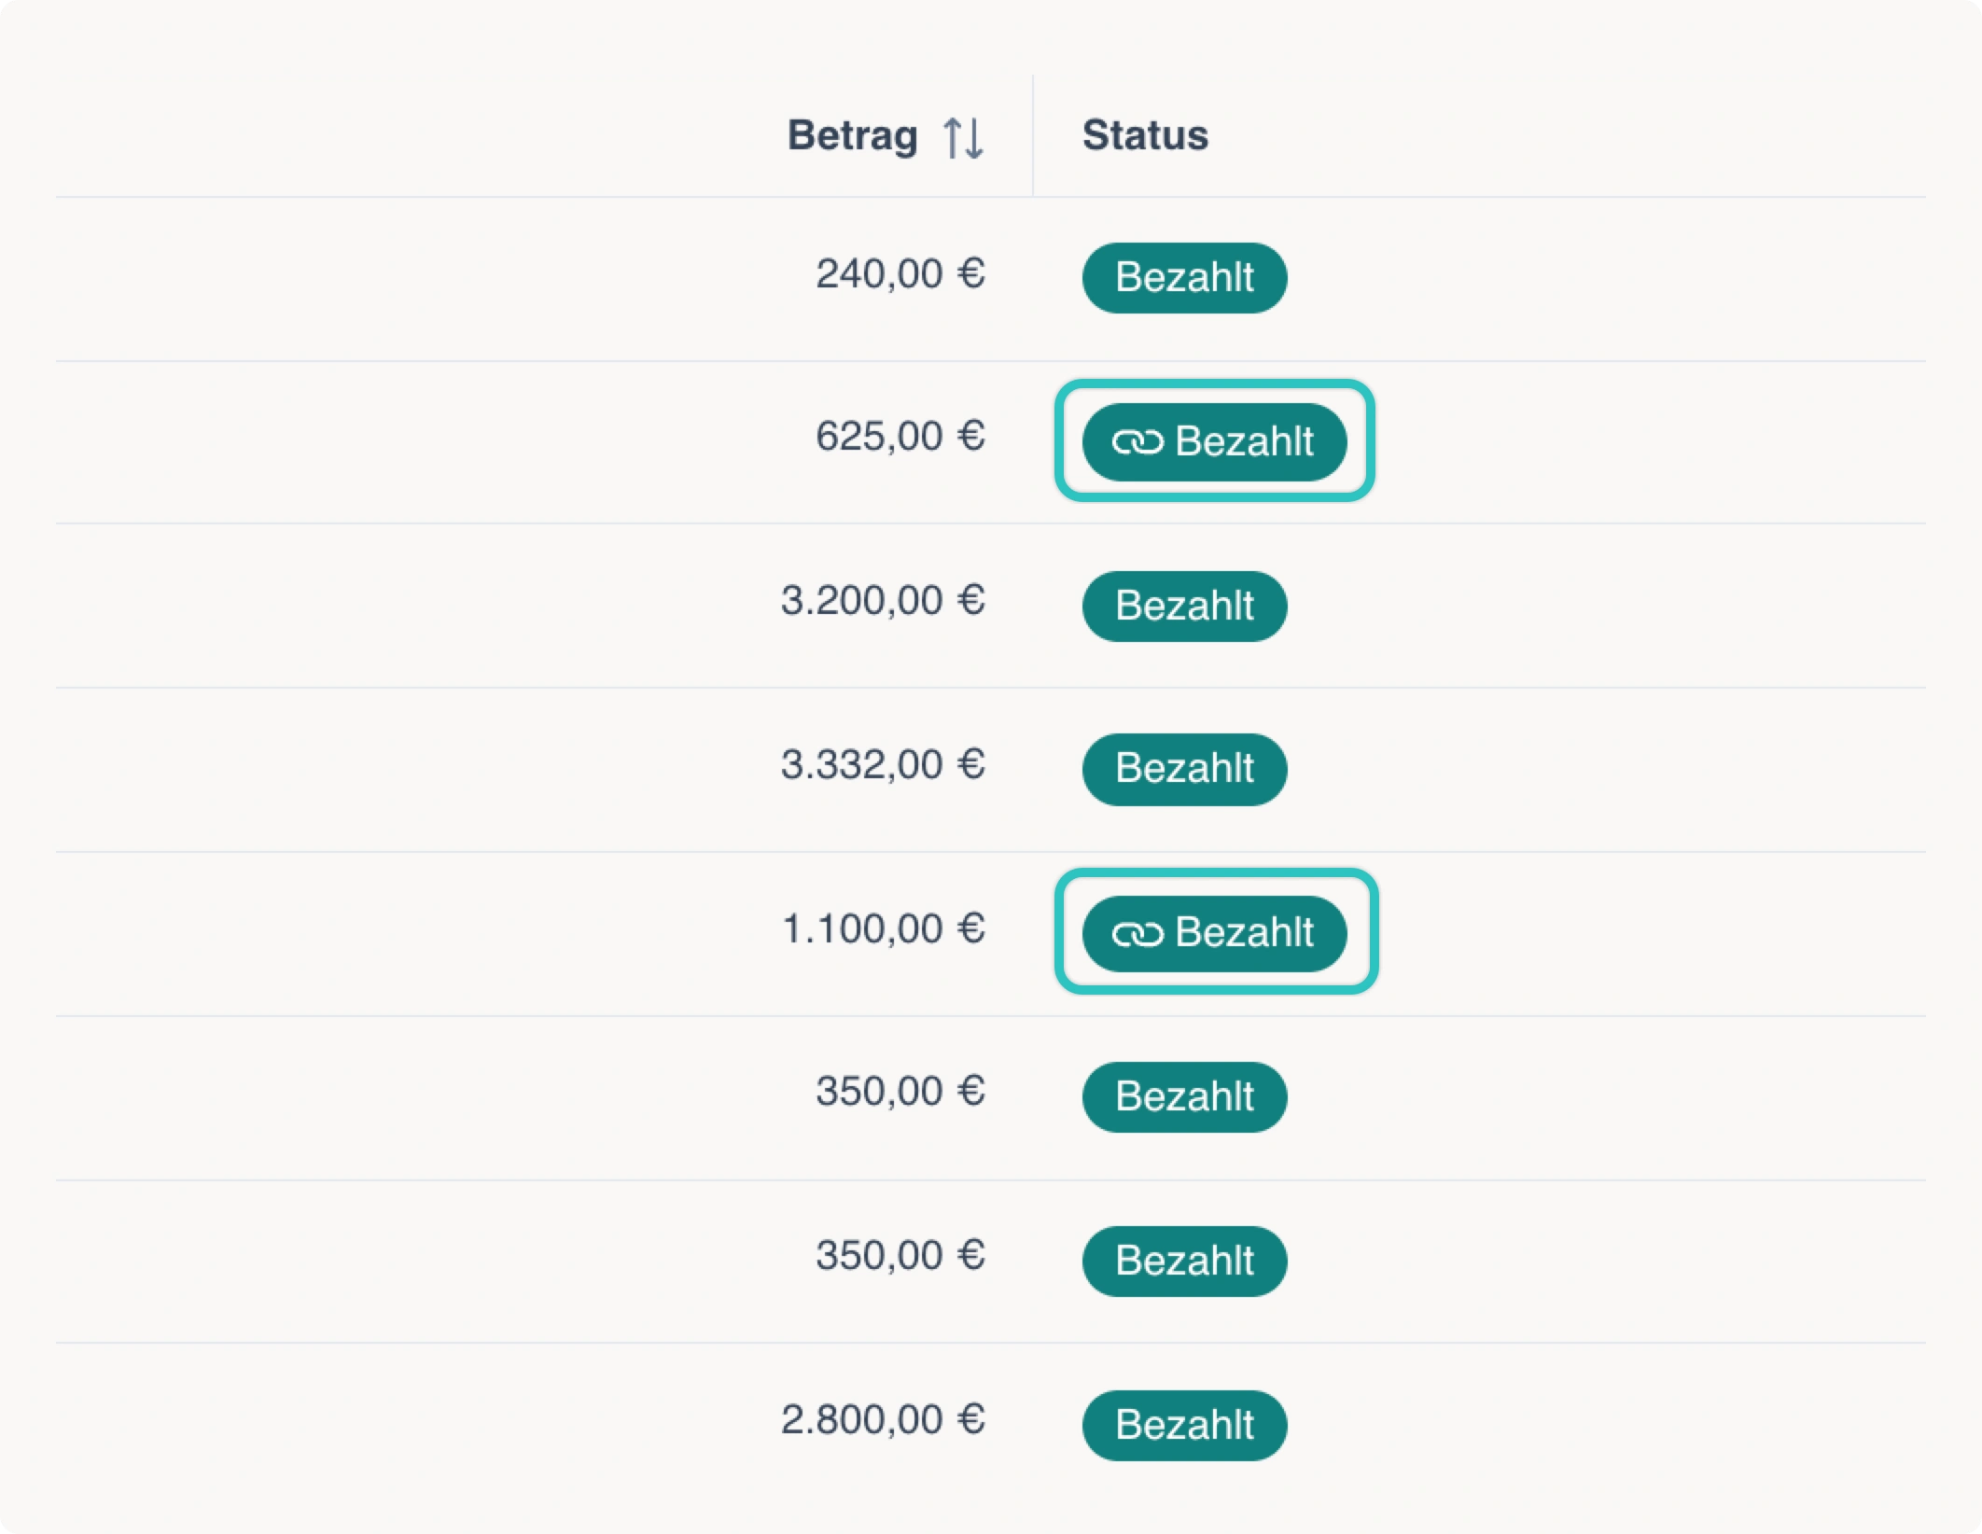Click link icon on the 1.100,00 € badge

(x=1137, y=933)
